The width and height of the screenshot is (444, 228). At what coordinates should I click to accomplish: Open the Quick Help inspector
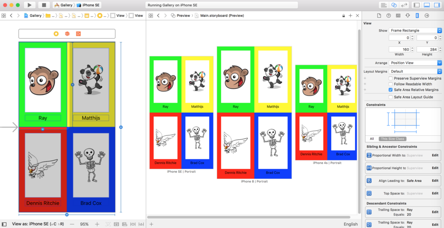click(x=389, y=16)
